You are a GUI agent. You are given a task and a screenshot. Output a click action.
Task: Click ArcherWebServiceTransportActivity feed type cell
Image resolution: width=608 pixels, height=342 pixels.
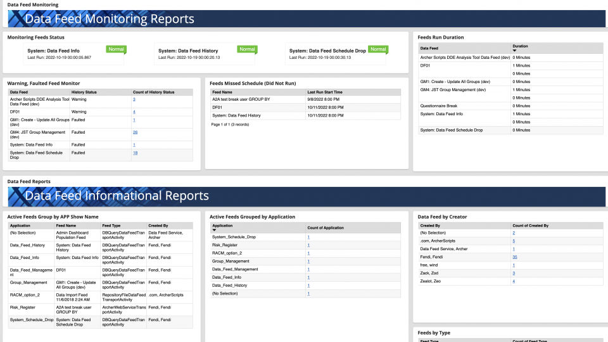click(x=123, y=310)
